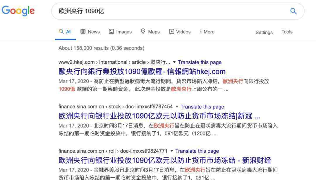The width and height of the screenshot is (316, 180).
Task: Click the finance.sina.com.cn › roll breadcrumb text
Action: tap(113, 151)
